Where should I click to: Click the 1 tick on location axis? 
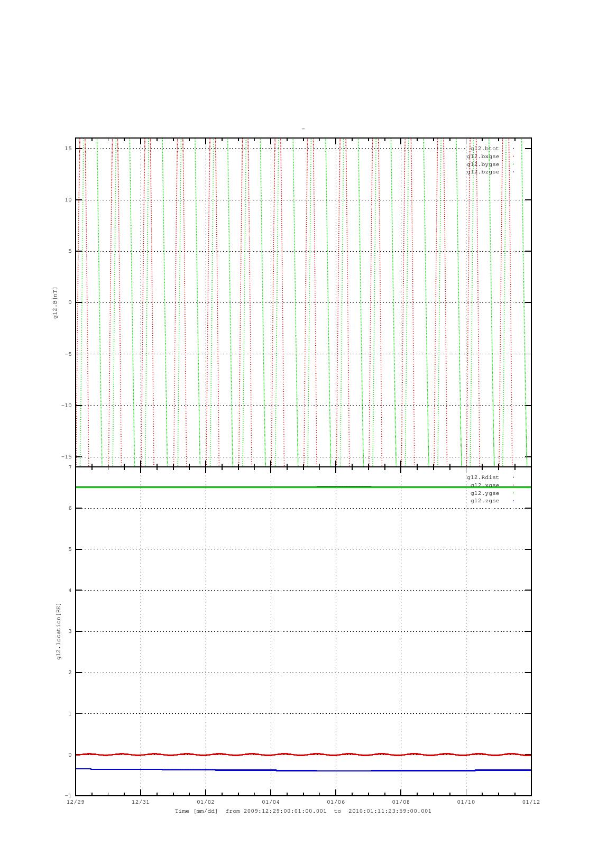(x=70, y=714)
